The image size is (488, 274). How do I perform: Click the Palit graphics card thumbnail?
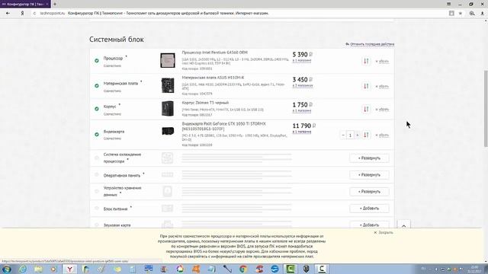coord(168,131)
